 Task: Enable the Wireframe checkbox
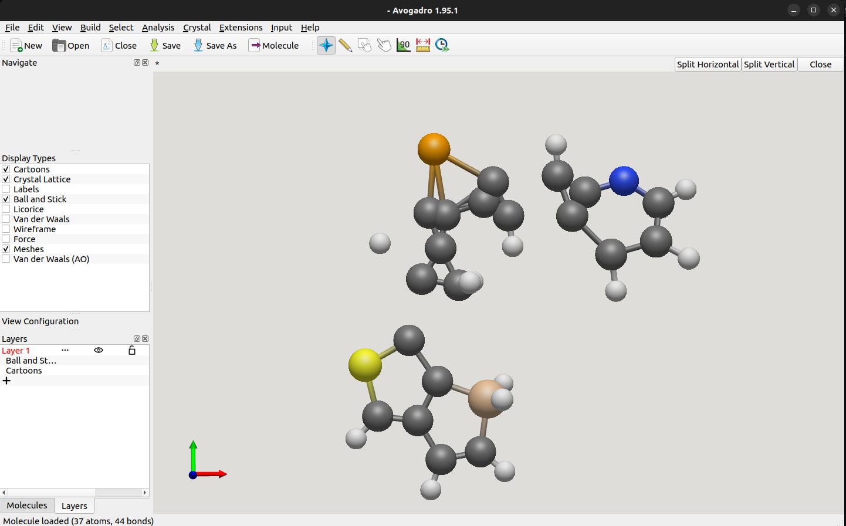point(6,229)
